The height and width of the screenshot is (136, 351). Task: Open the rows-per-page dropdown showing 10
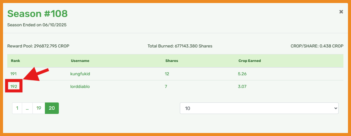[259, 108]
